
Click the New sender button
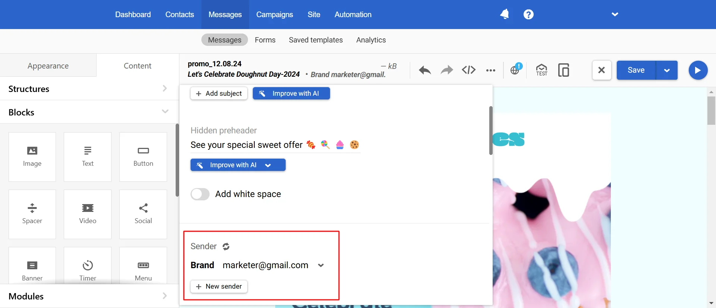click(219, 286)
